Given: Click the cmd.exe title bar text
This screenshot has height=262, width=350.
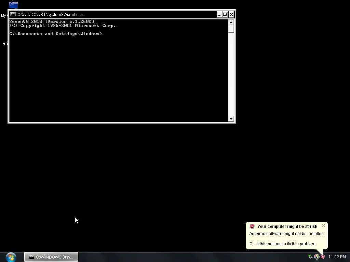Looking at the screenshot, I should click(50, 14).
